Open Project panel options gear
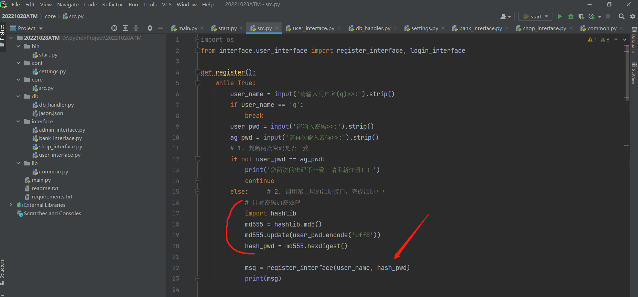This screenshot has height=297, width=638. (x=150, y=28)
